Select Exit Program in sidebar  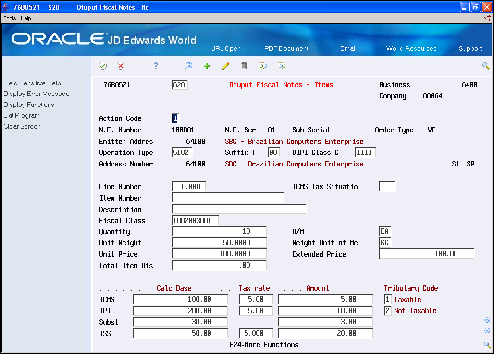click(x=22, y=116)
